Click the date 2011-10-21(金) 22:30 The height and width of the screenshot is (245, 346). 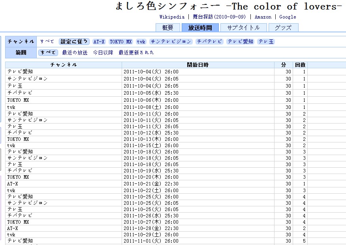[151, 184]
